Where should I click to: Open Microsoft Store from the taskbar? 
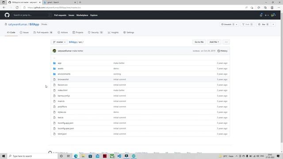(90, 156)
